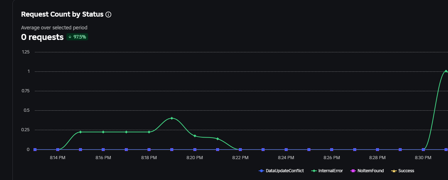Select 'Average over selected period' caption
Viewport: 448px width, 180px height.
(x=54, y=28)
